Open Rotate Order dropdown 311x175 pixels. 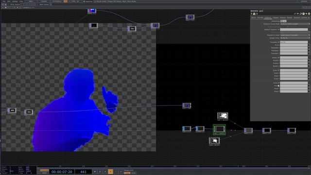click(x=295, y=38)
